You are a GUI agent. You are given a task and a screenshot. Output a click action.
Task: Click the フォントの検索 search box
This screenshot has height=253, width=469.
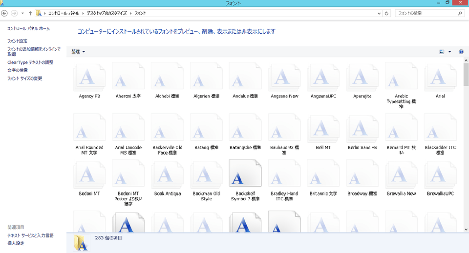pos(425,13)
